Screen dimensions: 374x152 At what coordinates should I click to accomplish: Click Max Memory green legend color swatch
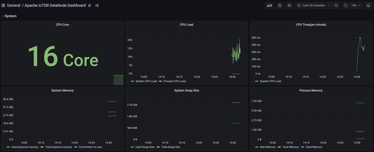pos(257,147)
